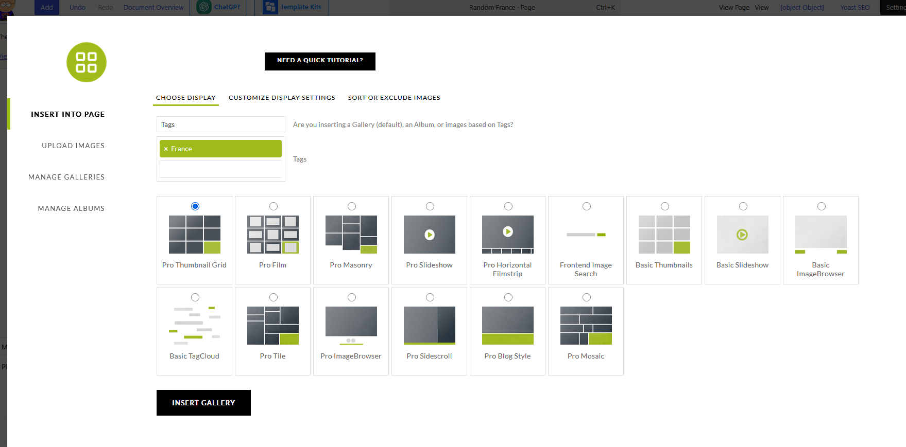This screenshot has width=906, height=447.
Task: Click the View item beside View Page
Action: (x=762, y=7)
